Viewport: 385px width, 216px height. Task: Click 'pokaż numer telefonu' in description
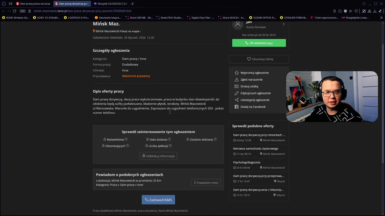pos(158,110)
